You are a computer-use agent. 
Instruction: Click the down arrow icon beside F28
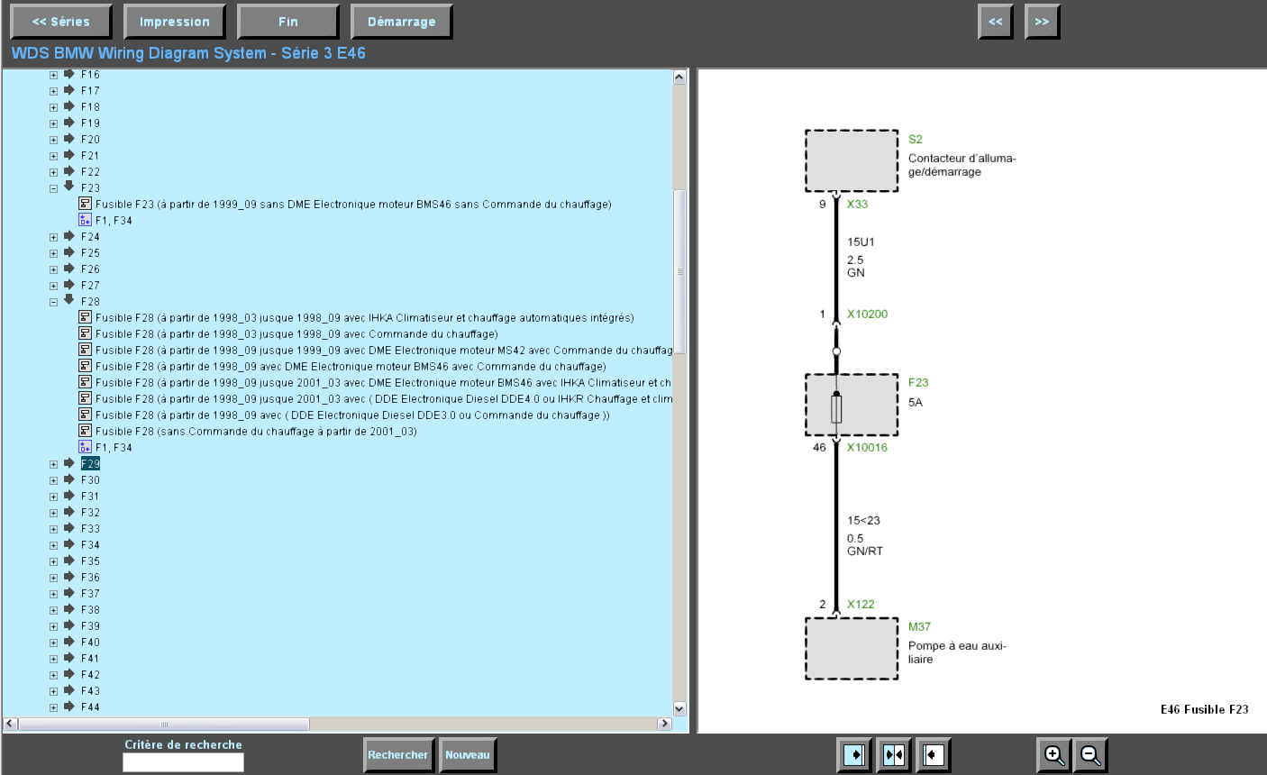pyautogui.click(x=69, y=301)
